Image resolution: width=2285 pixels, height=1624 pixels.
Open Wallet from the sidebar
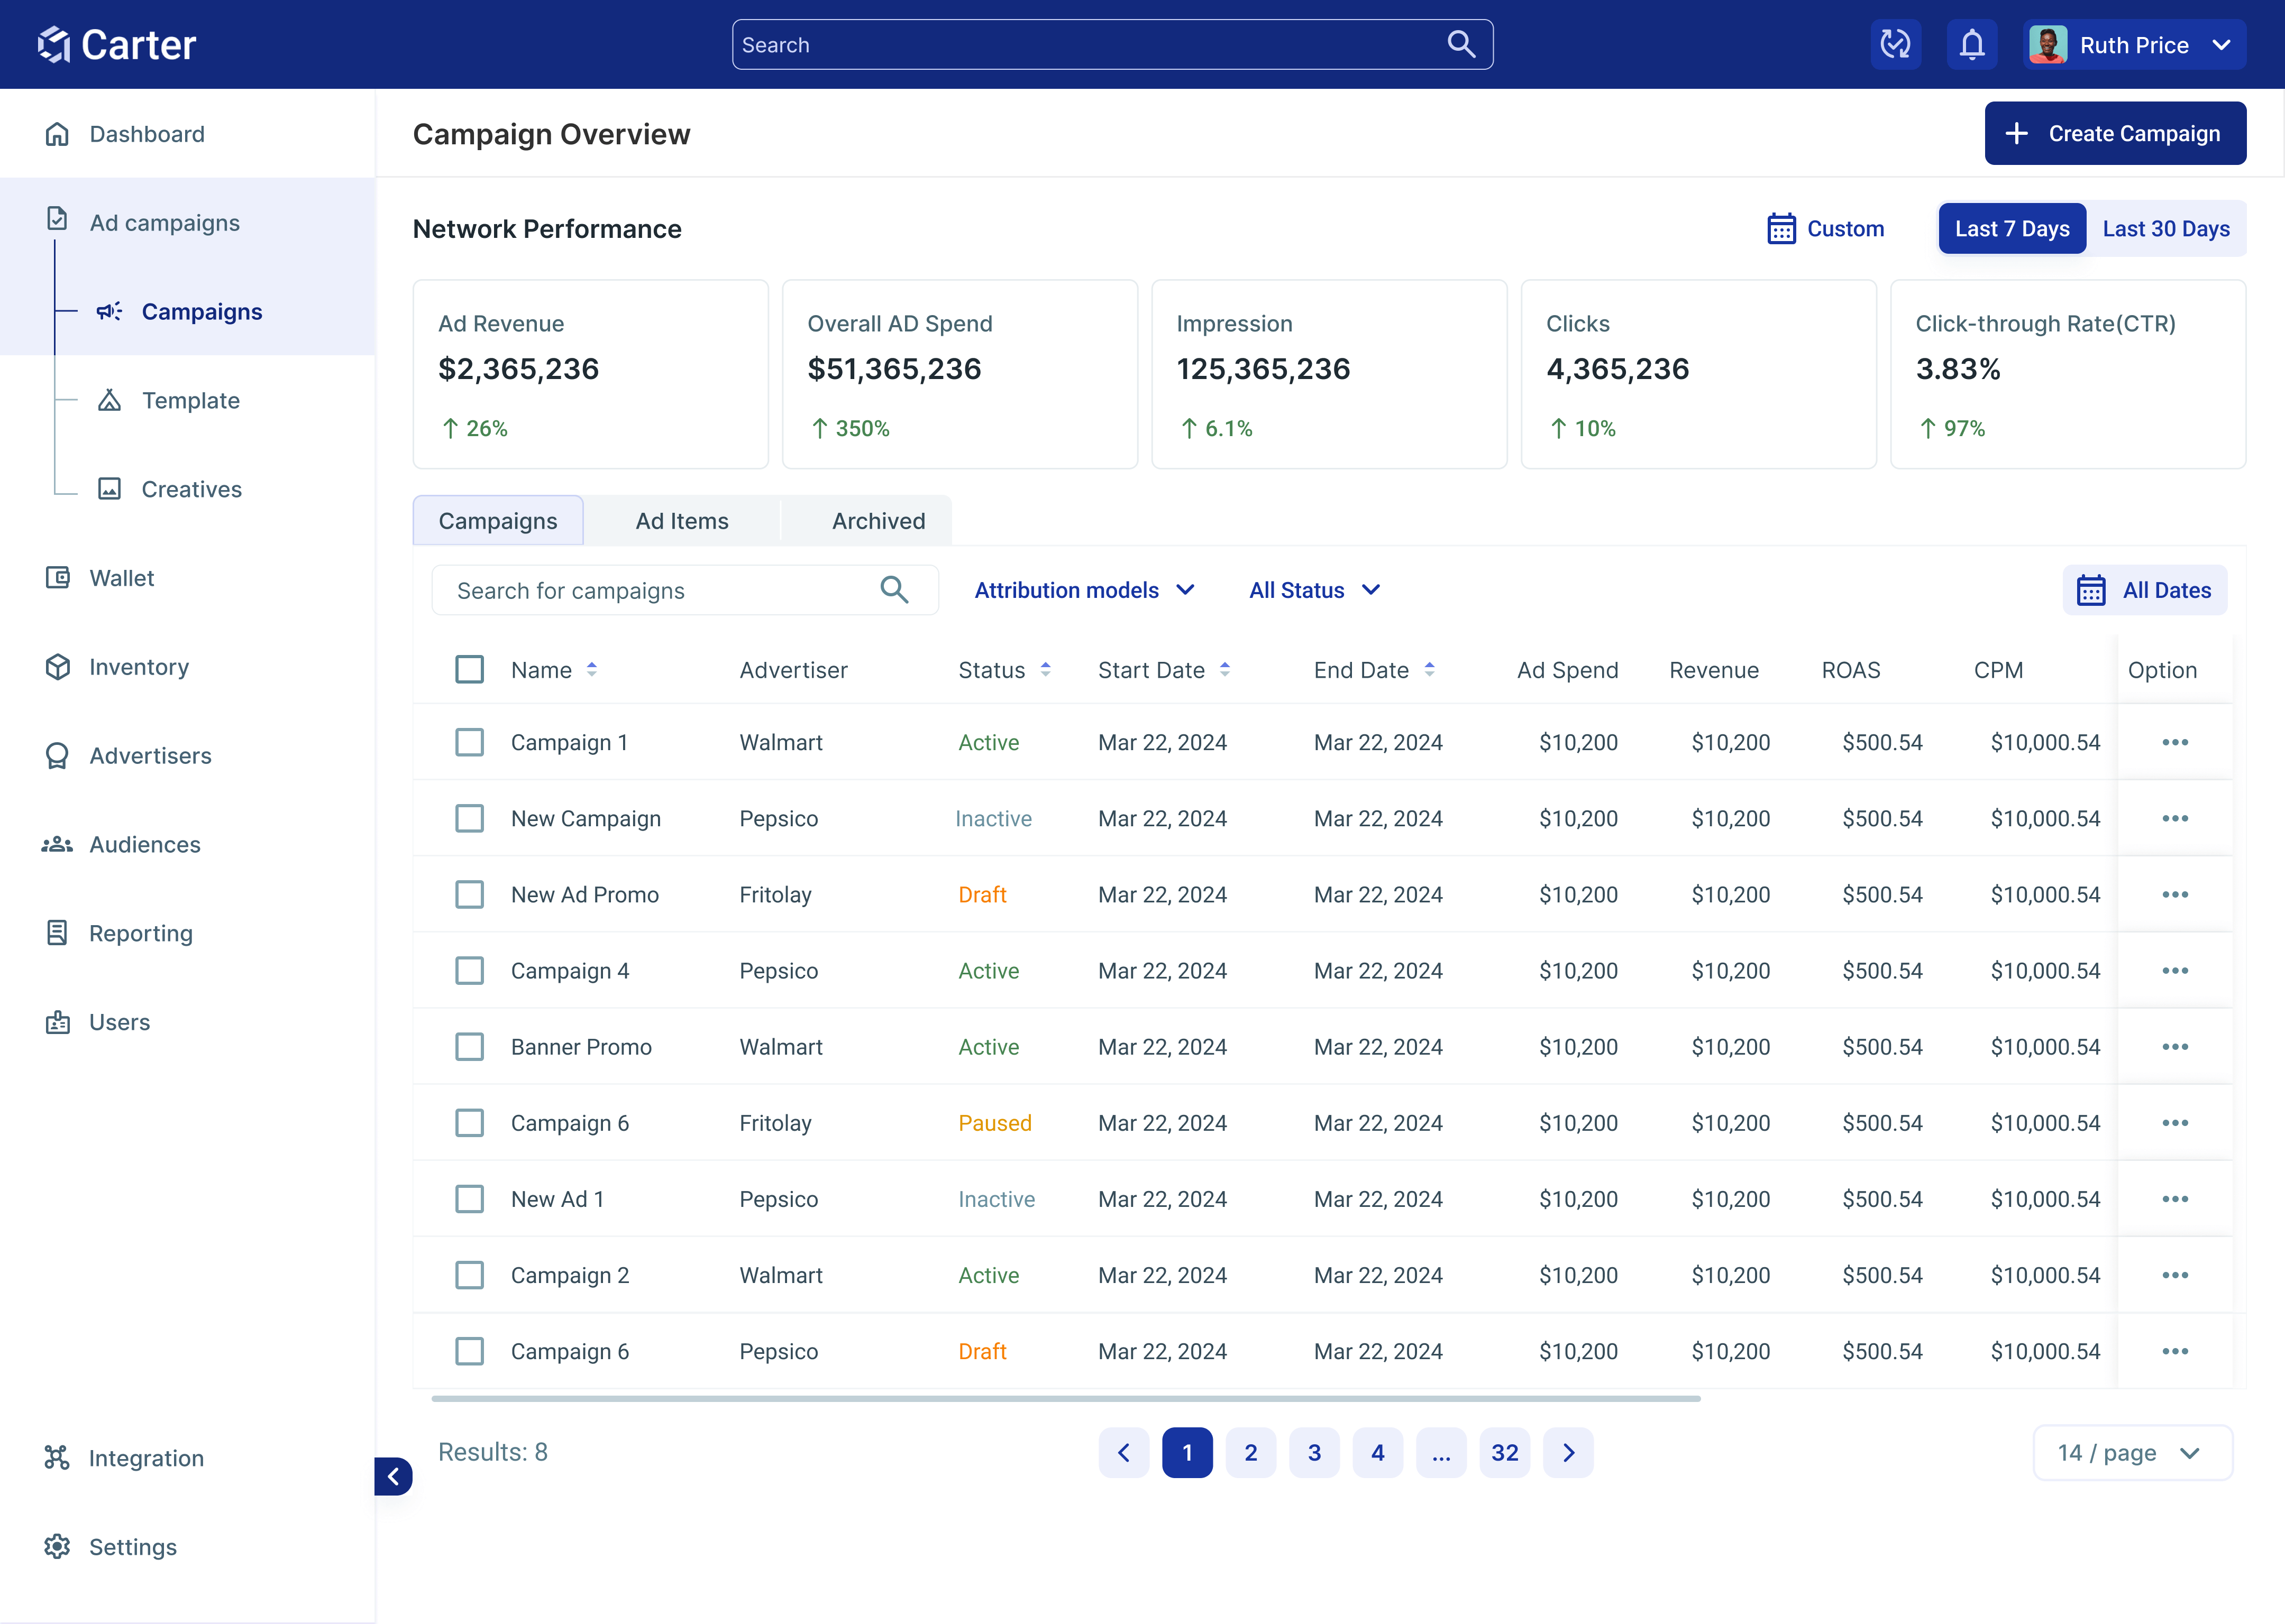point(121,578)
